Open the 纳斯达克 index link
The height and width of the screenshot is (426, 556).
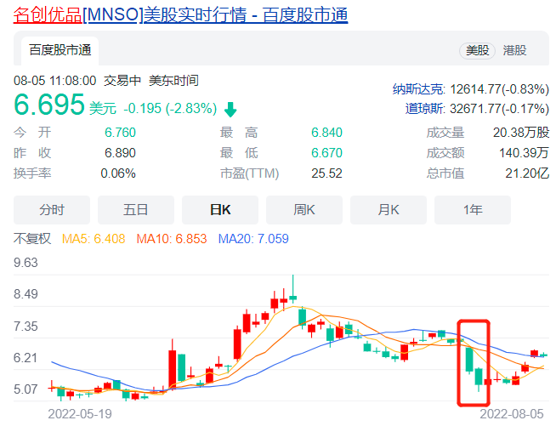[x=418, y=89]
